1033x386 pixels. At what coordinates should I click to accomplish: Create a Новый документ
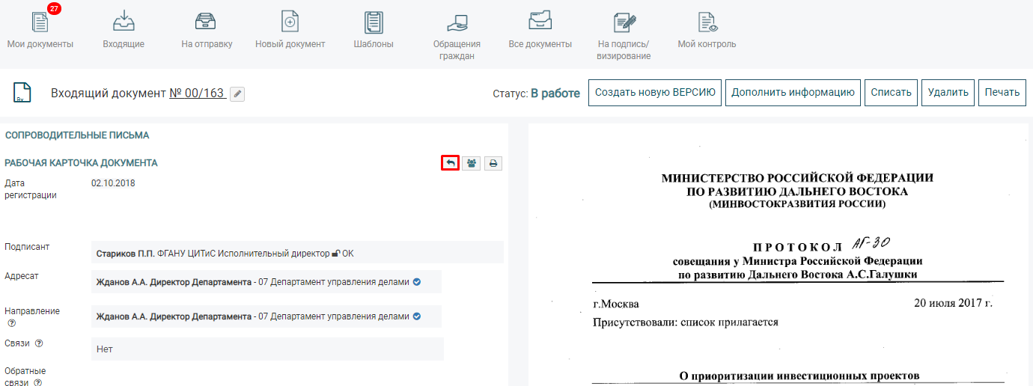point(290,29)
